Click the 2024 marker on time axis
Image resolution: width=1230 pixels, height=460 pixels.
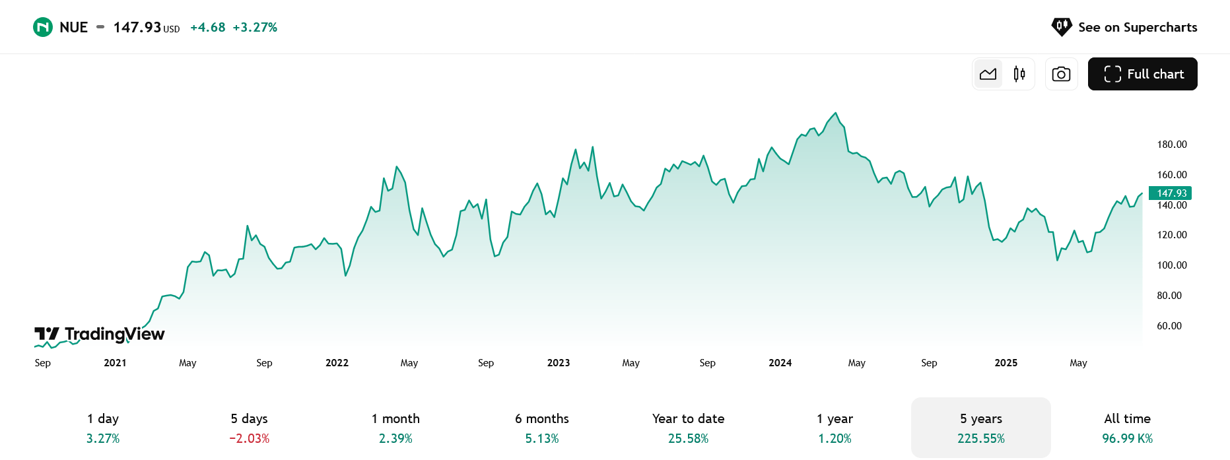pyautogui.click(x=780, y=363)
